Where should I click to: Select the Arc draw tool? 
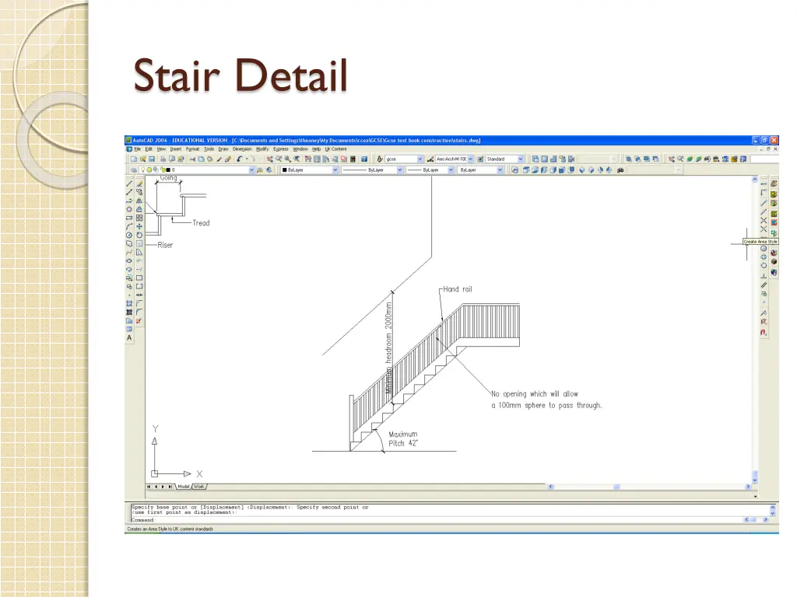130,226
